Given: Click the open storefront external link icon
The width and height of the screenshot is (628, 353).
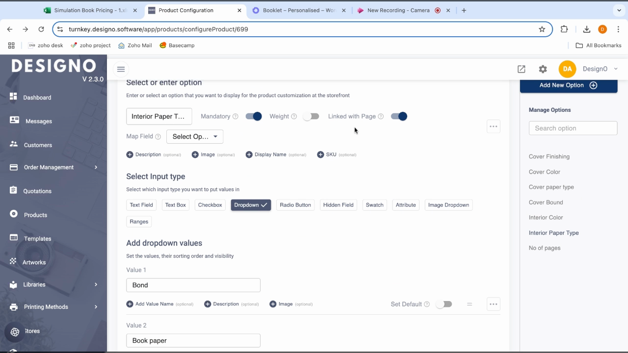Looking at the screenshot, I should pos(521,69).
